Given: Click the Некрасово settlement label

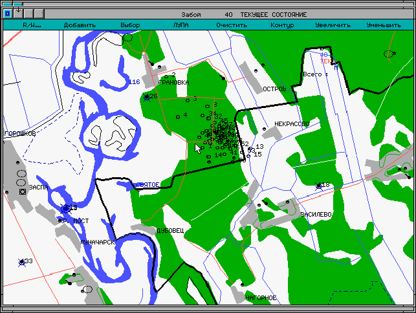Looking at the screenshot, I should tap(292, 124).
